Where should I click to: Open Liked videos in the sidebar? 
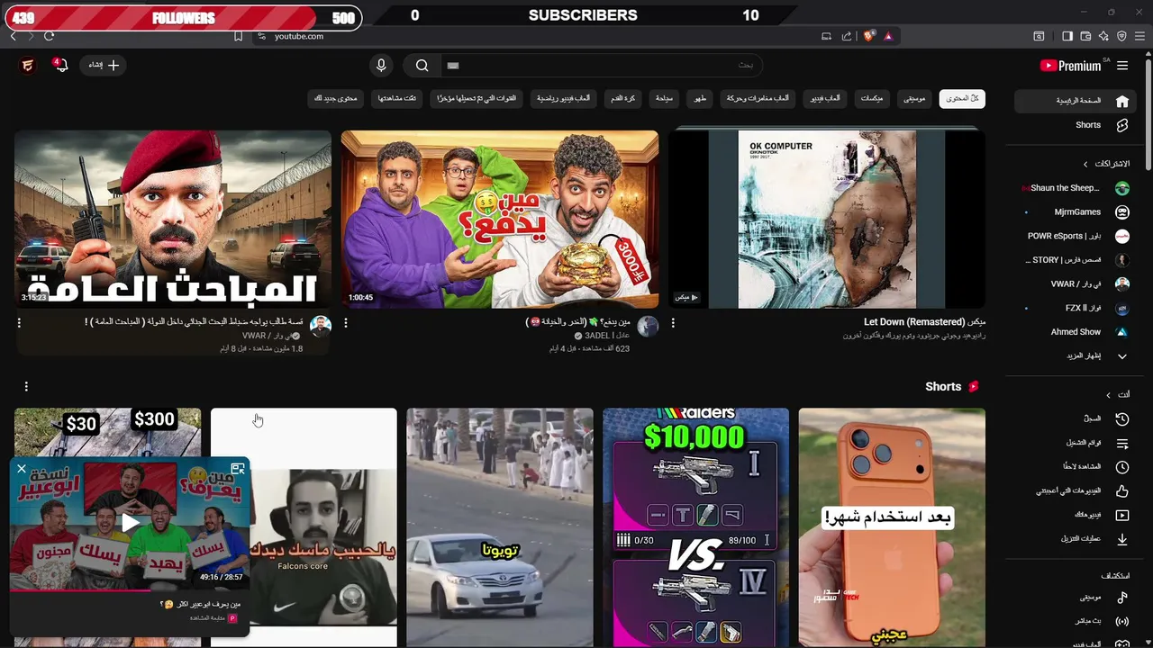(x=1074, y=490)
